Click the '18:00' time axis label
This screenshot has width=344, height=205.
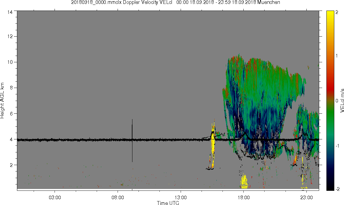point(244,197)
